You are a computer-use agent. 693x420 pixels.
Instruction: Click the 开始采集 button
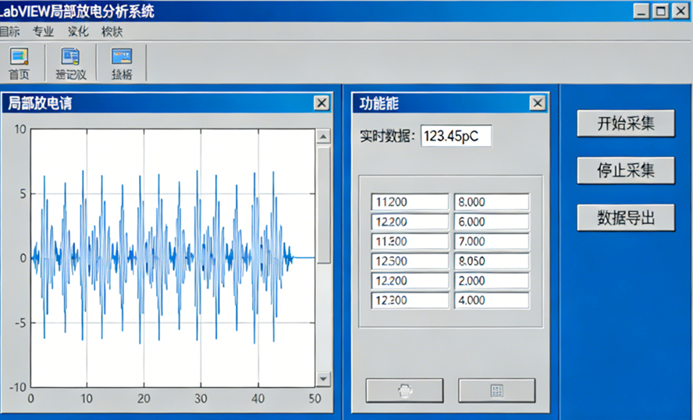click(625, 123)
